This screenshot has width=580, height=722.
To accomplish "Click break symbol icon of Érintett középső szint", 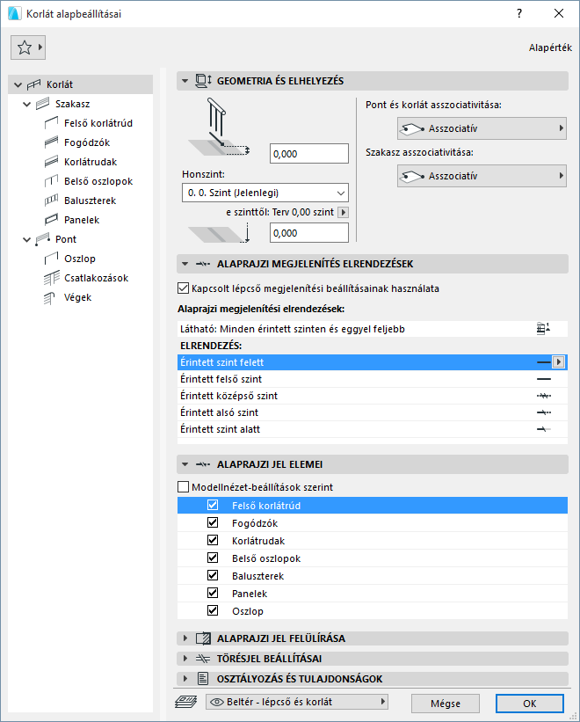I will tap(544, 396).
